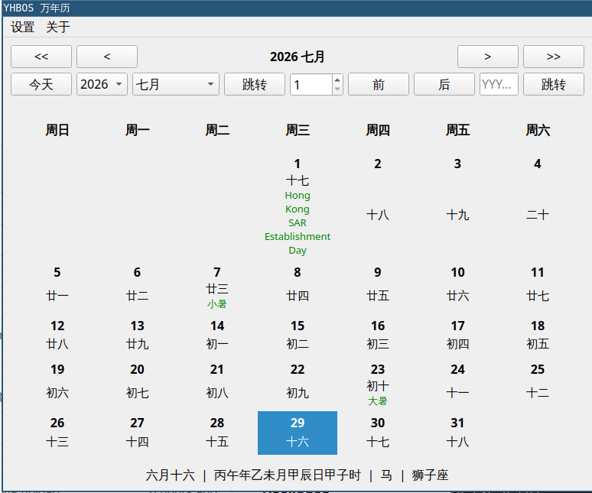592x493 pixels.
Task: Select date 20 with lunar 初七
Action: click(x=137, y=384)
